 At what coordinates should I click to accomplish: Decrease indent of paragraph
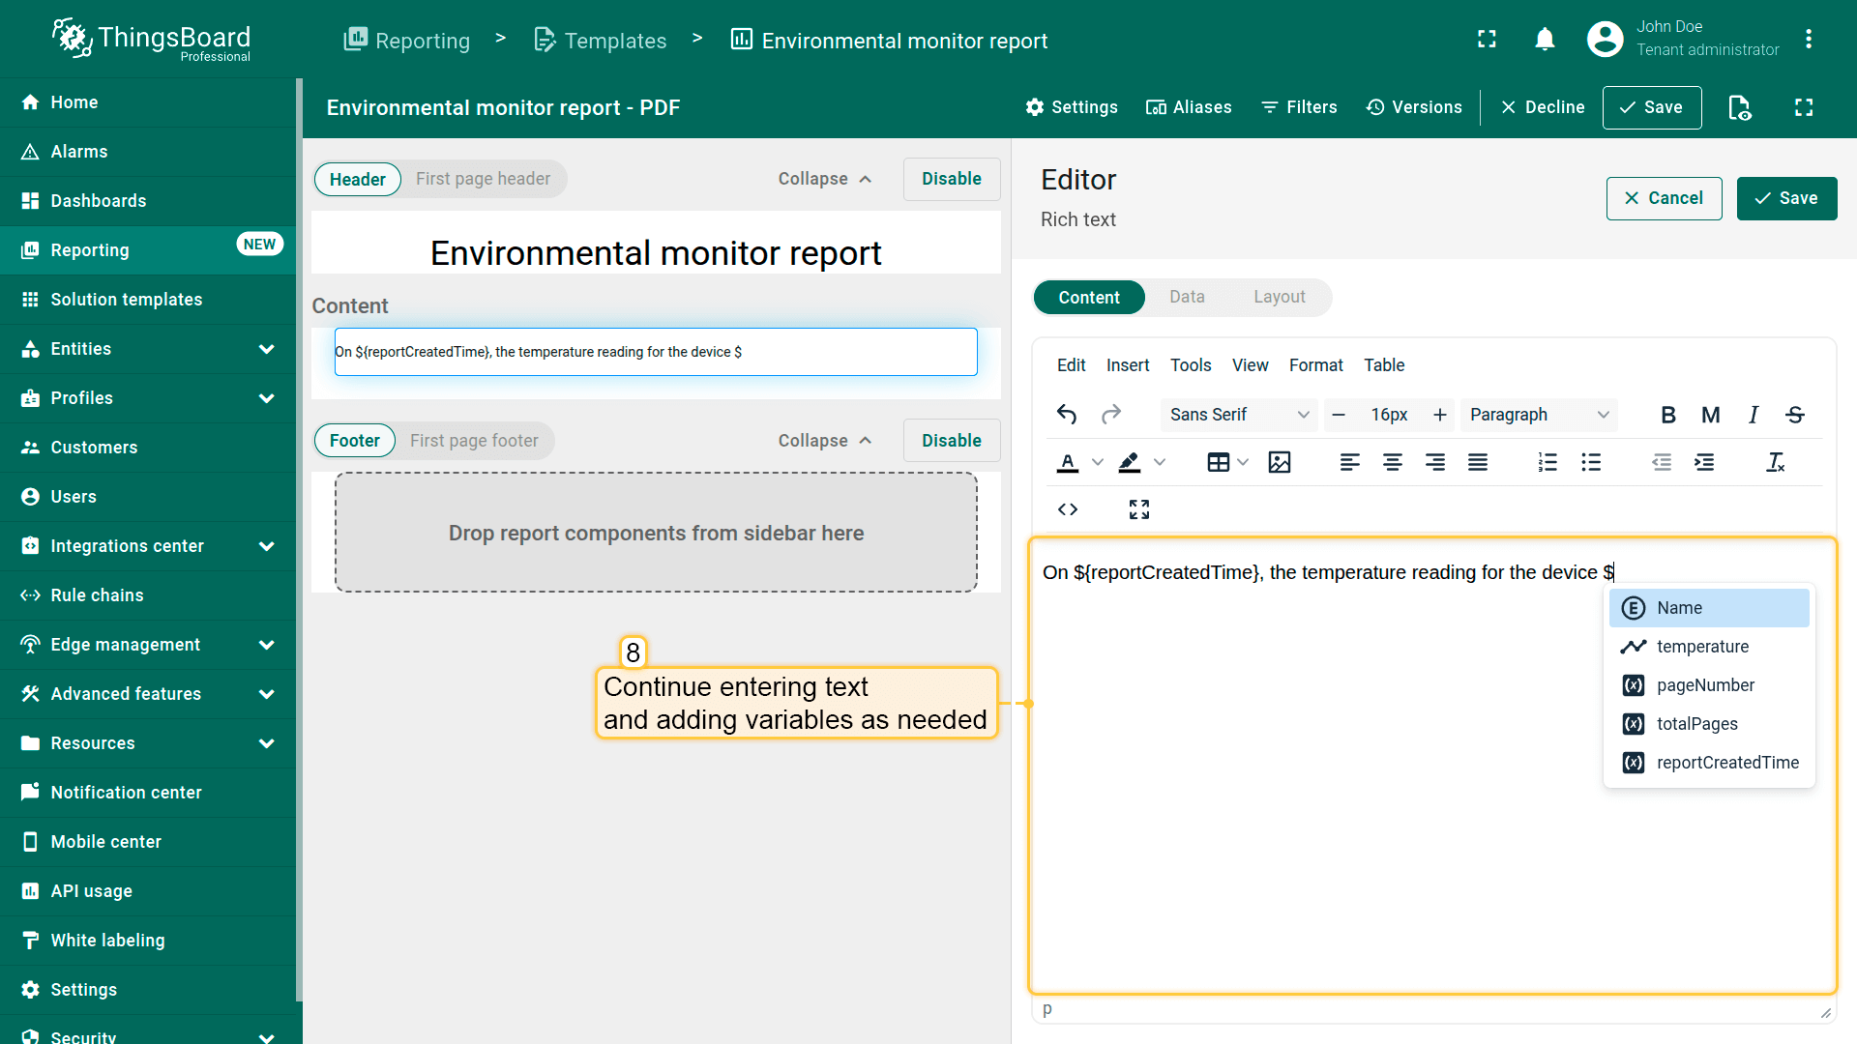tap(1662, 463)
